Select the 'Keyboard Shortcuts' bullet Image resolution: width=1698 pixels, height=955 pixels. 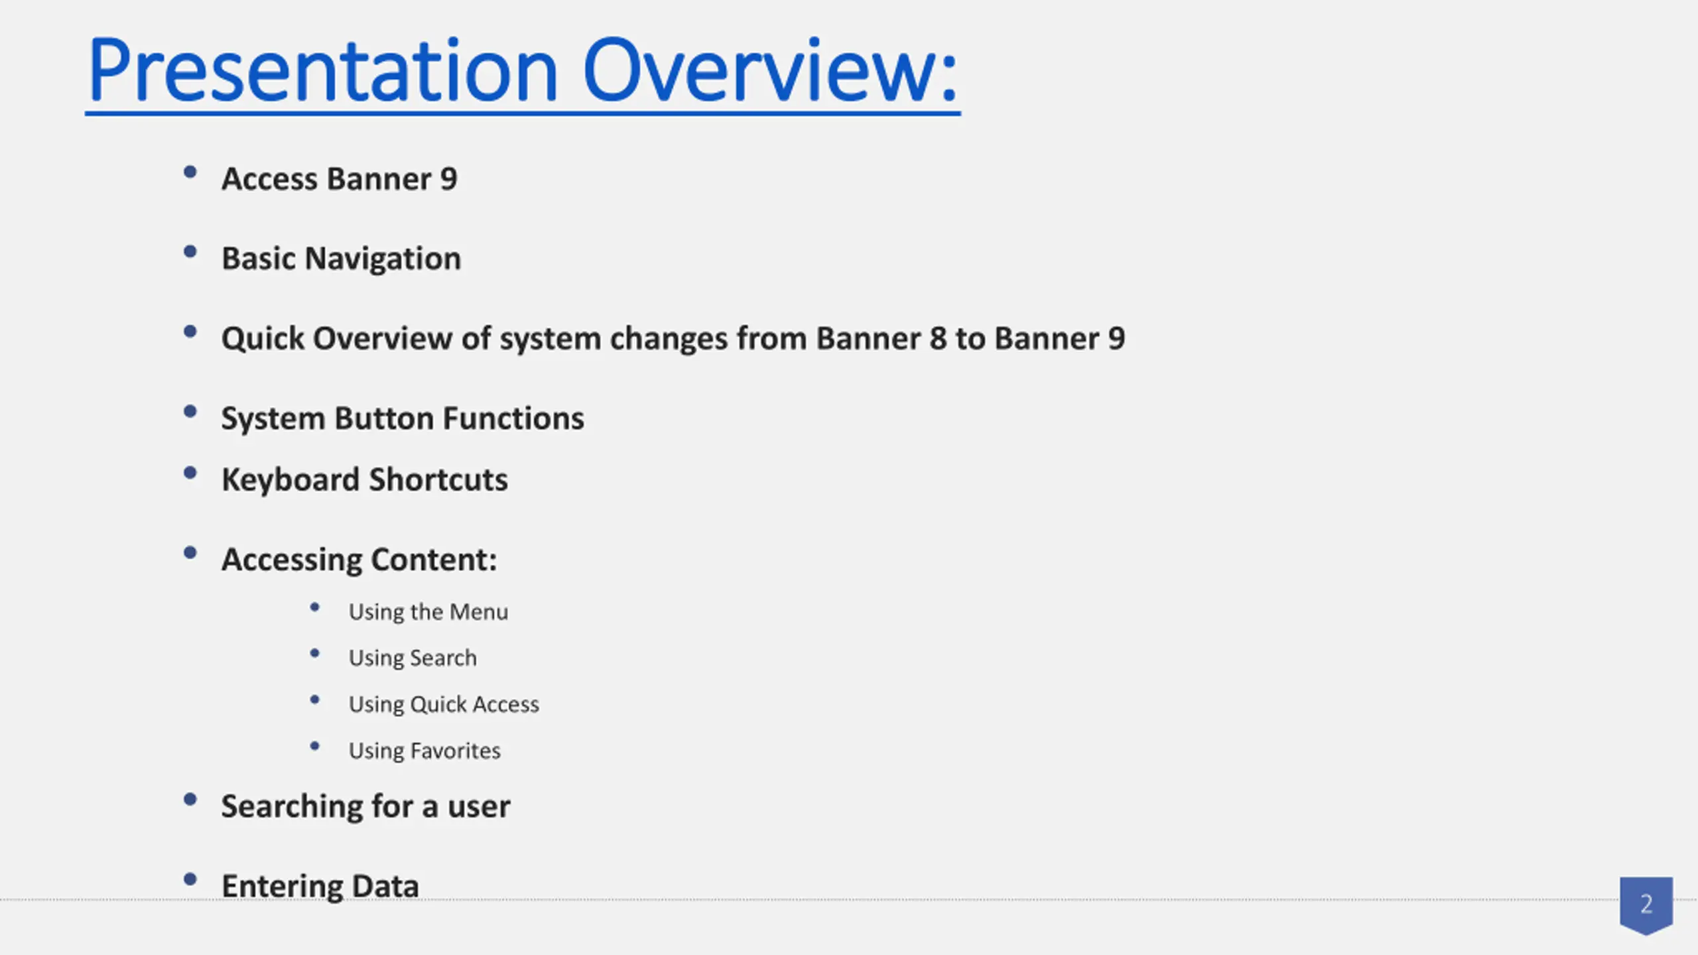(364, 480)
